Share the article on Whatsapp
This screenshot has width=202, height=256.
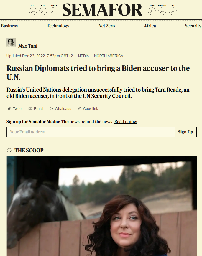point(60,109)
